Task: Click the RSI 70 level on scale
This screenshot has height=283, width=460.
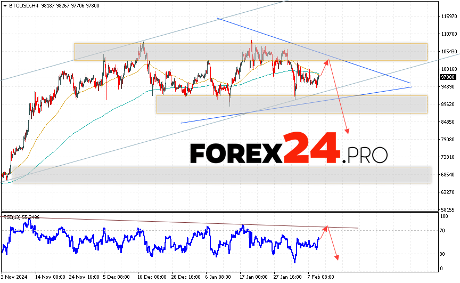Action: click(x=442, y=231)
